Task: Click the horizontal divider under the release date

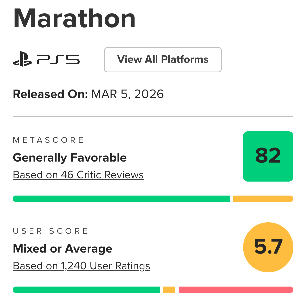Action: (x=153, y=117)
